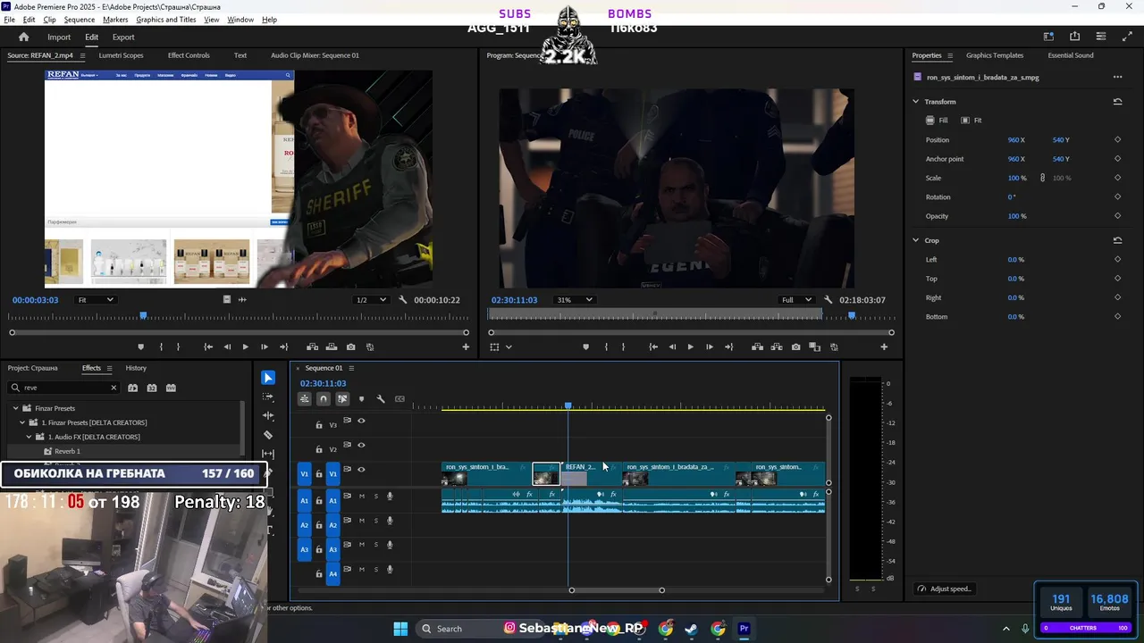Open caption track options CC icon

tap(400, 399)
